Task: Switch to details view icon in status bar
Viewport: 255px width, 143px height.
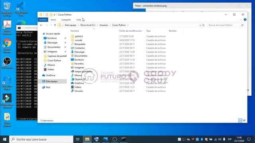Action: (x=240, y=120)
